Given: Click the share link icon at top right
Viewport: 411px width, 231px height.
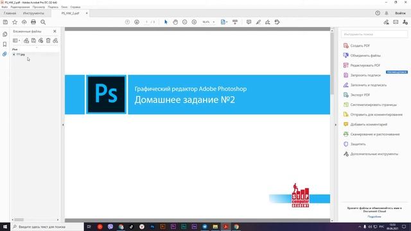Looking at the screenshot, I should point(386,22).
